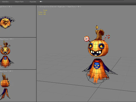Open the Smooth + Highlights shading menu
Screen dimensions: 136x102
click(58, 7)
